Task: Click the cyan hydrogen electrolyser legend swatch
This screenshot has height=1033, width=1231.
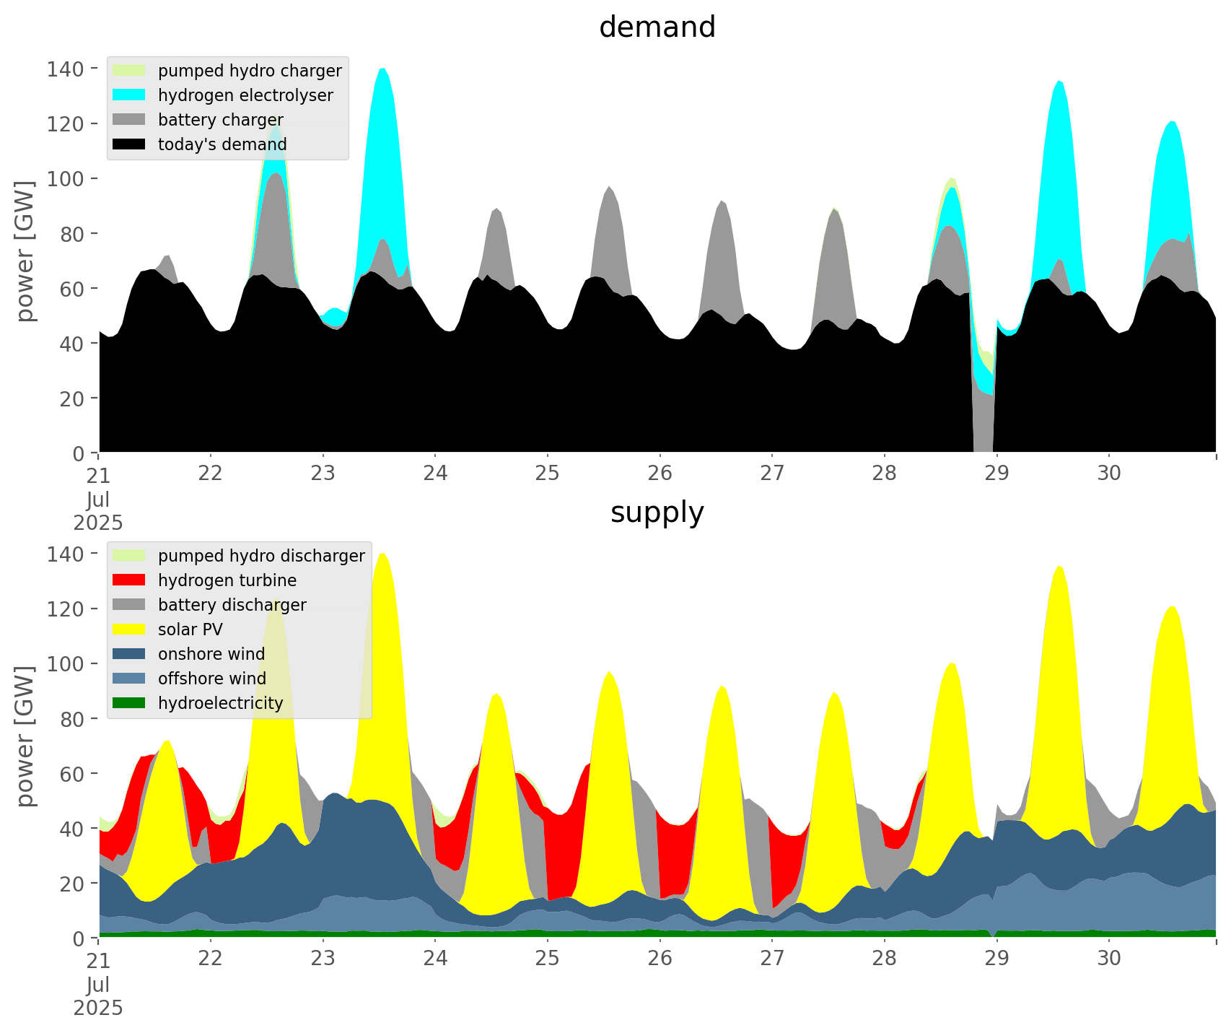Action: pyautogui.click(x=128, y=95)
